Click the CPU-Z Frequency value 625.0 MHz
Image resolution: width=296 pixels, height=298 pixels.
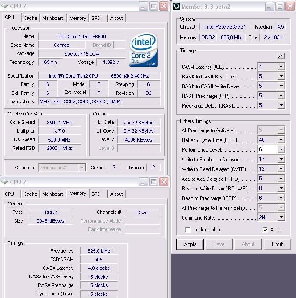click(99, 251)
